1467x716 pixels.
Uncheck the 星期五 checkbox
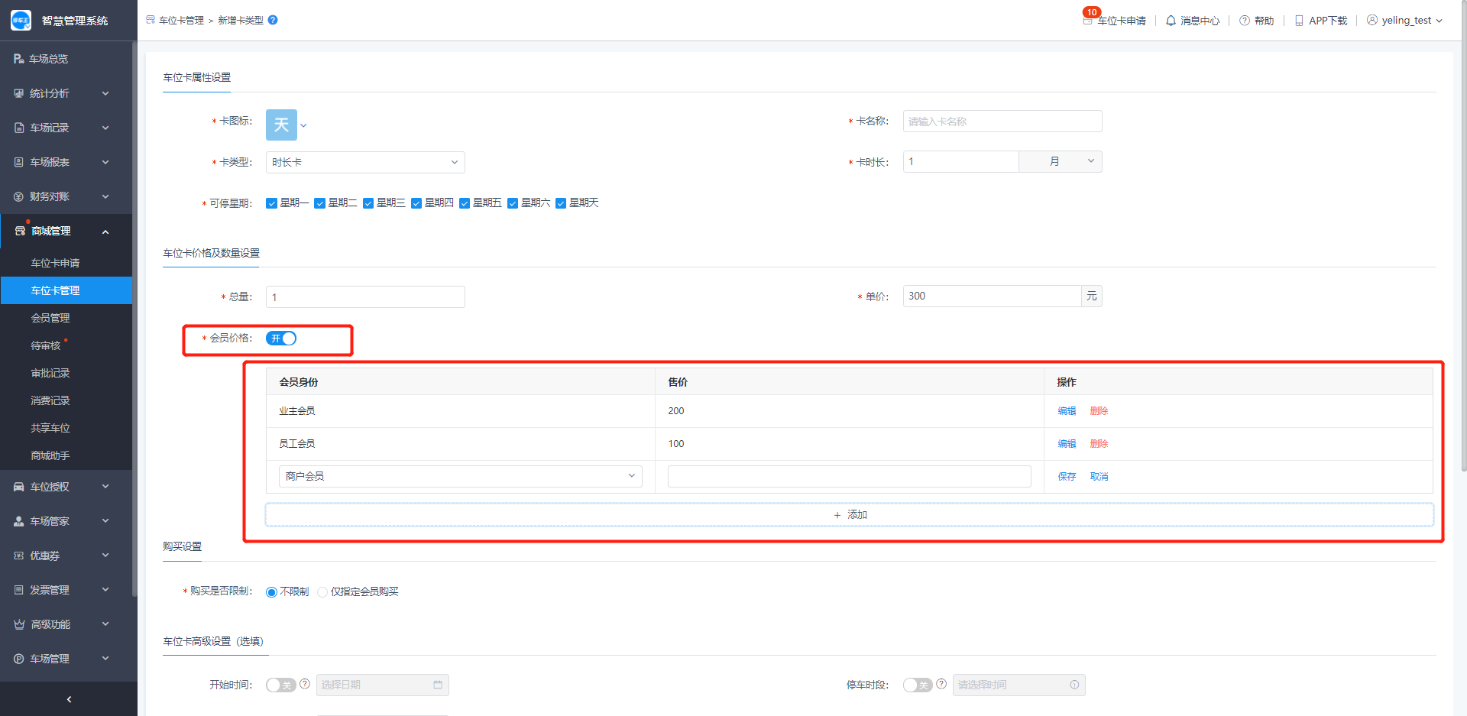tap(465, 203)
